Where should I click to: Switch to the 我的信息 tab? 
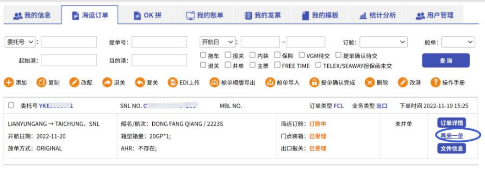click(x=32, y=15)
